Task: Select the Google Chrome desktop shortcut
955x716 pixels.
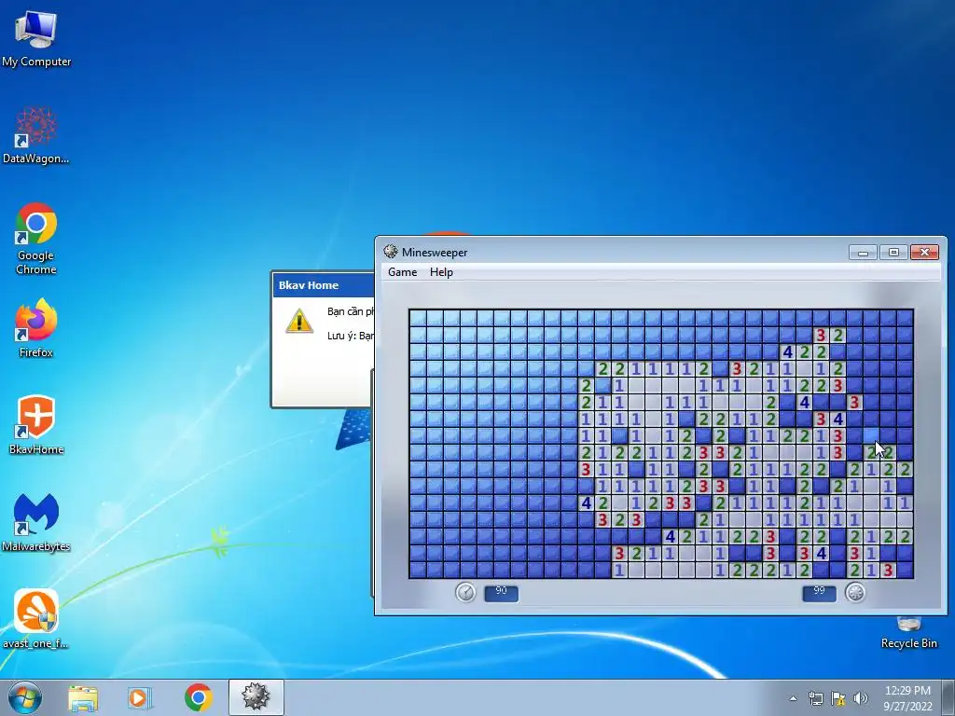Action: tap(36, 239)
